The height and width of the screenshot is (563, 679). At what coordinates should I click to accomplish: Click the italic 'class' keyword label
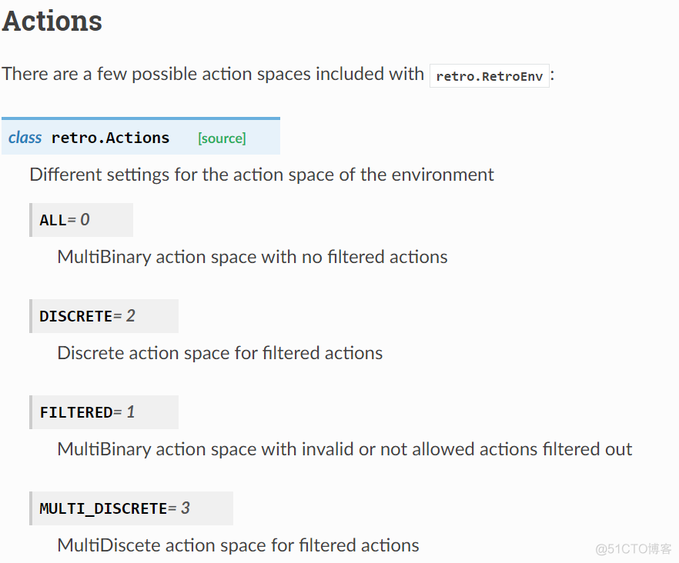click(25, 138)
